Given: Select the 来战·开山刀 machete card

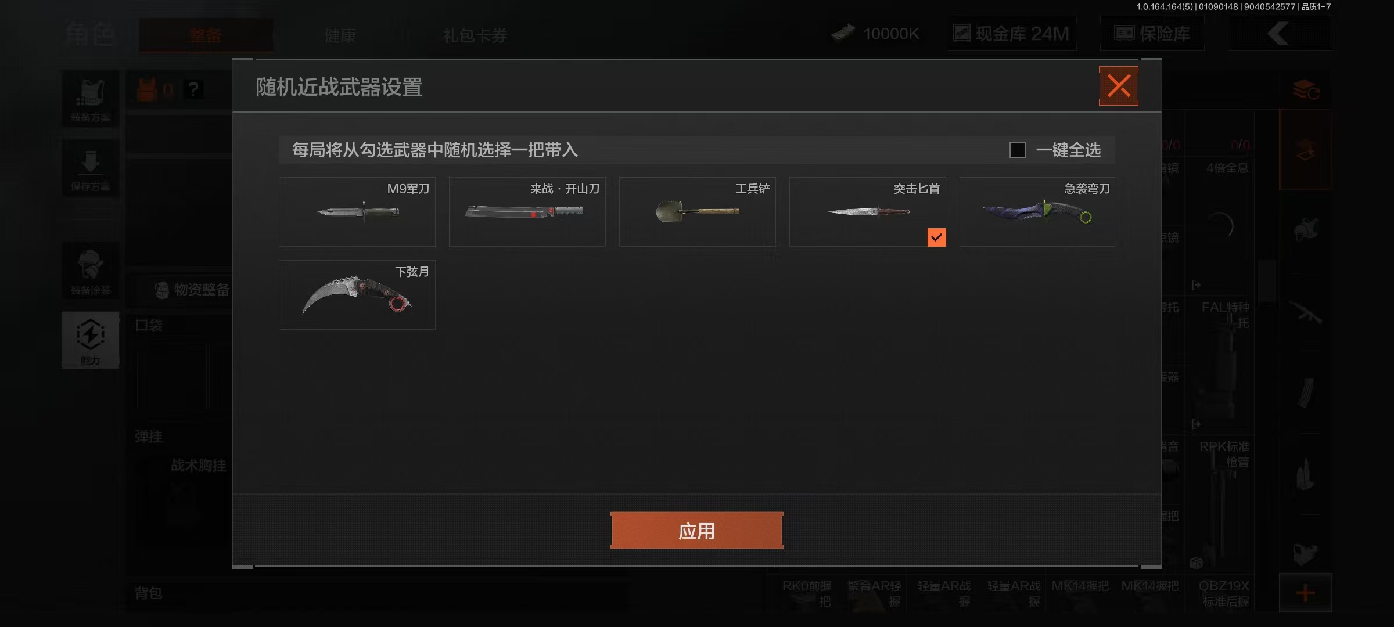Looking at the screenshot, I should [x=527, y=212].
